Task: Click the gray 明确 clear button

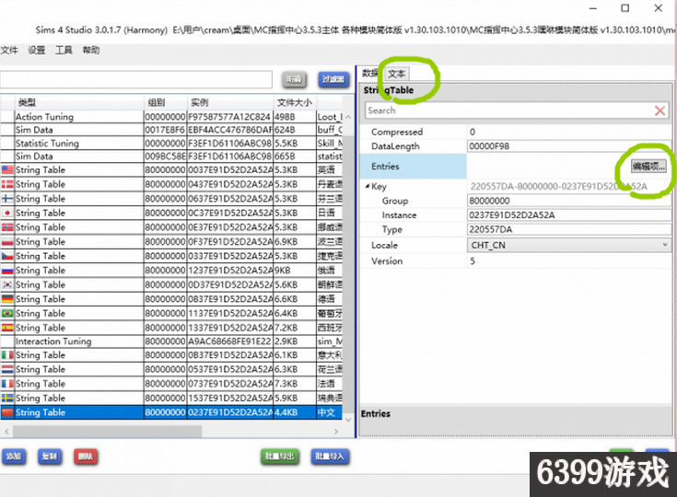Action: pyautogui.click(x=294, y=79)
